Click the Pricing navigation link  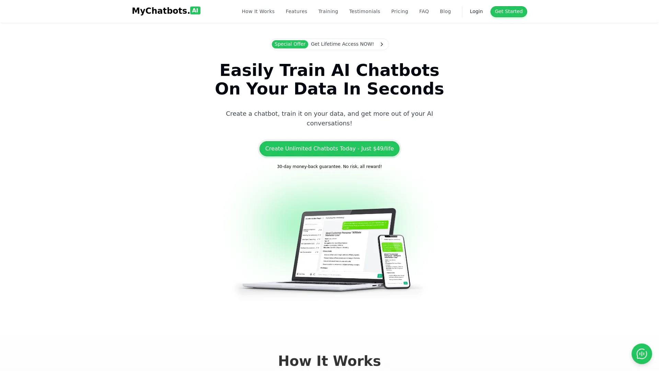pos(399,11)
